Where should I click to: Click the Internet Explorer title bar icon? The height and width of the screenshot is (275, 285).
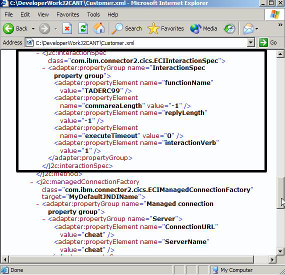[4, 3]
